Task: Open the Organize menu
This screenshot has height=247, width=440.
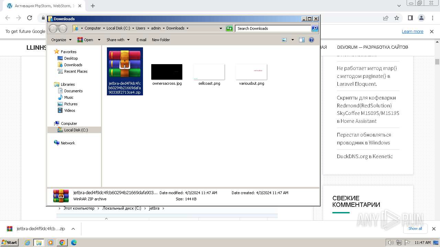Action: pyautogui.click(x=61, y=40)
